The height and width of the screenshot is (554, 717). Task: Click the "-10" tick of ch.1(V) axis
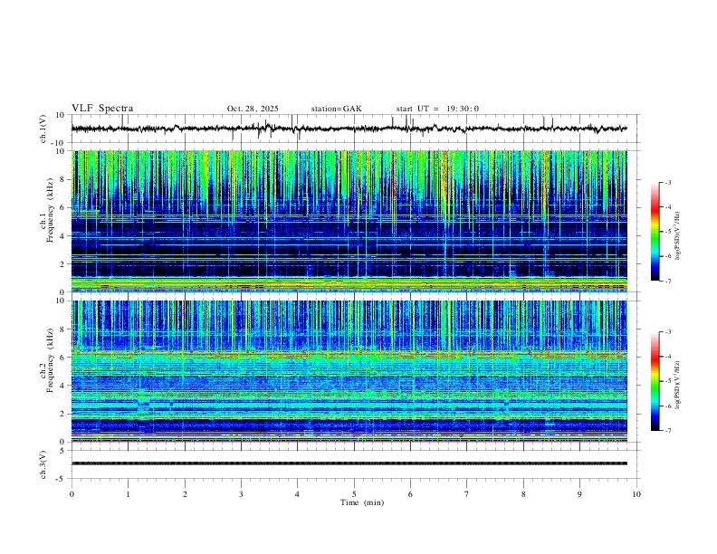click(59, 143)
